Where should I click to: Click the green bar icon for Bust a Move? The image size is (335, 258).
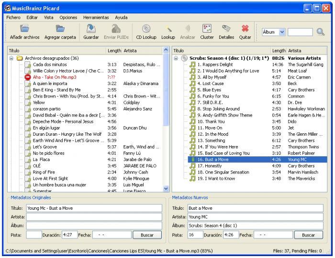click(x=193, y=159)
